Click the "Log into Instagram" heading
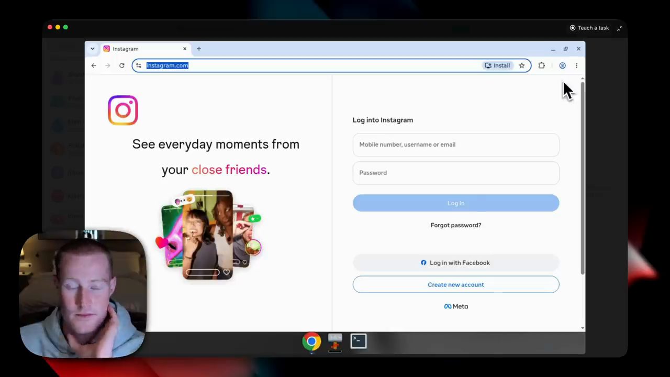 coord(383,120)
